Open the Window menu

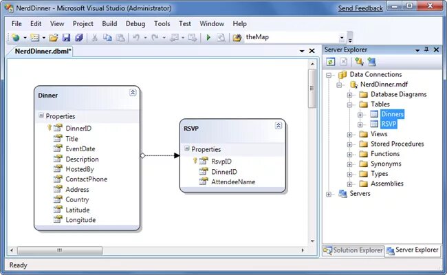212,23
